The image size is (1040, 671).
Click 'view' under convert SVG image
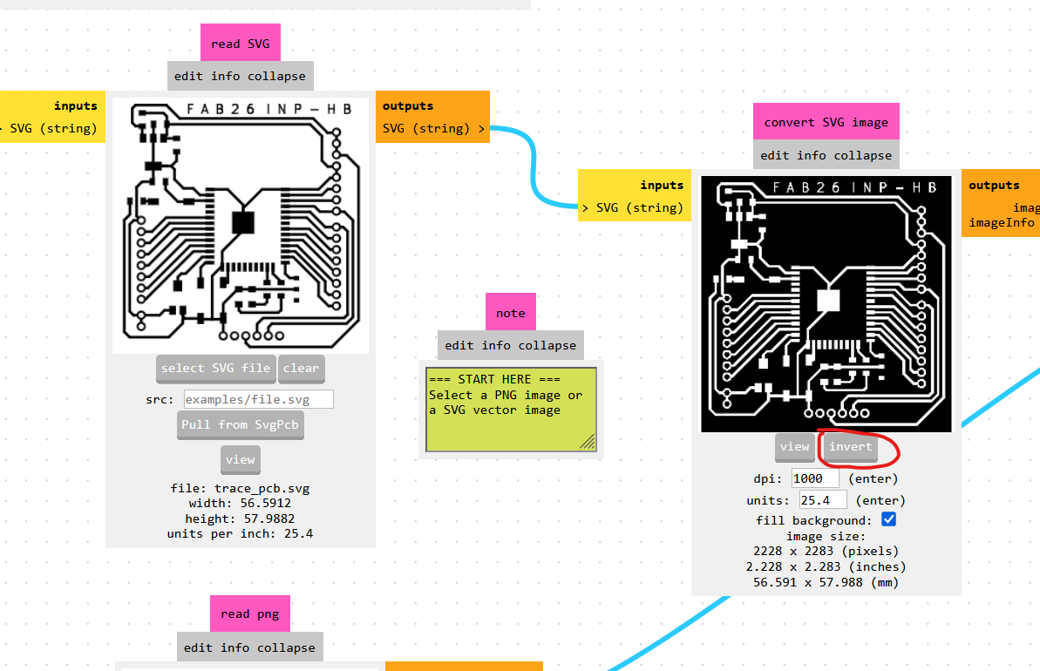pyautogui.click(x=794, y=447)
